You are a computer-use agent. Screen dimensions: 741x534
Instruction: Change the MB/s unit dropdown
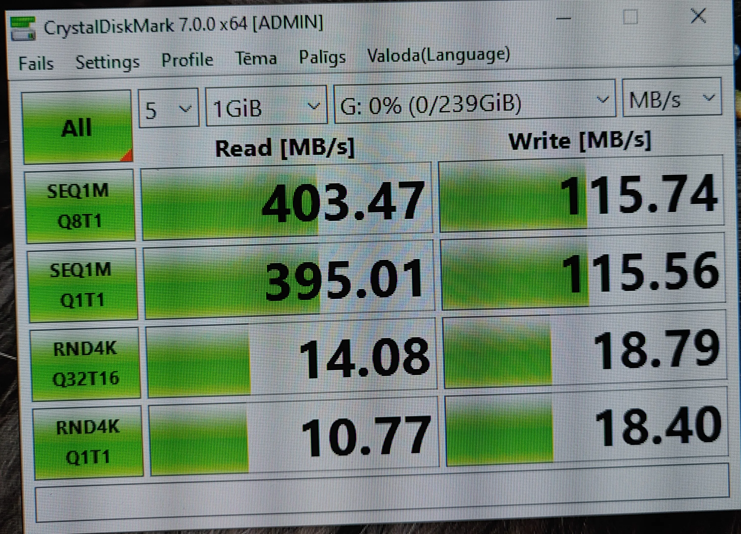click(671, 99)
